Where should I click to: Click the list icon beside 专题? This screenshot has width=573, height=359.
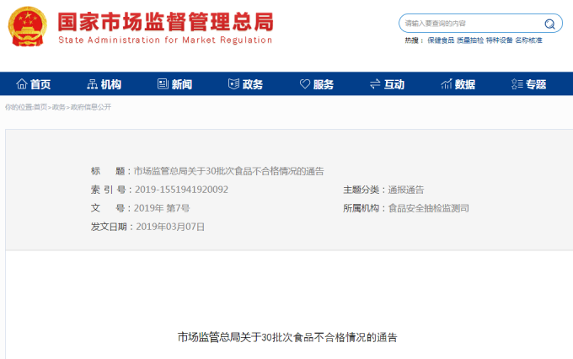pos(517,84)
